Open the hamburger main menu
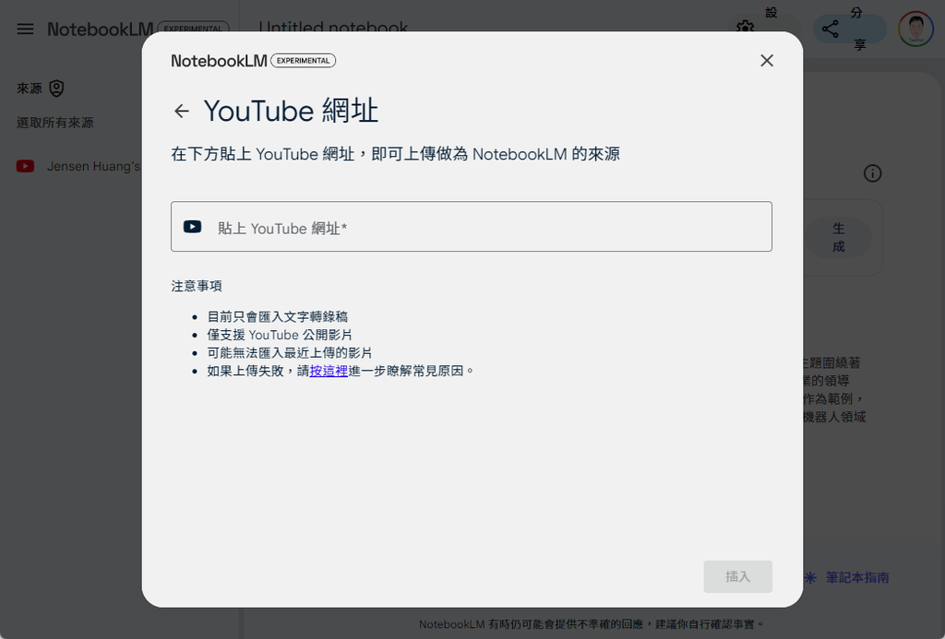The width and height of the screenshot is (945, 639). tap(25, 29)
